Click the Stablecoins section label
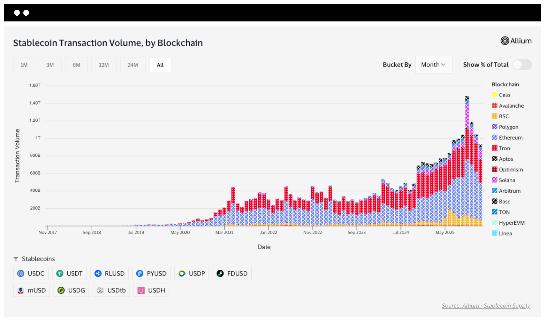The image size is (545, 320). click(38, 259)
